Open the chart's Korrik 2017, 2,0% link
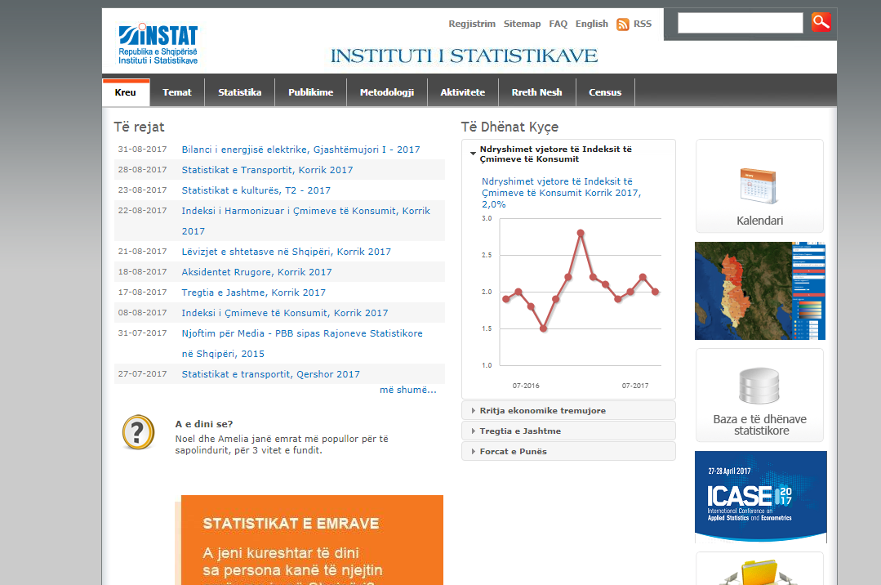Screen dimensions: 881x585 point(561,193)
